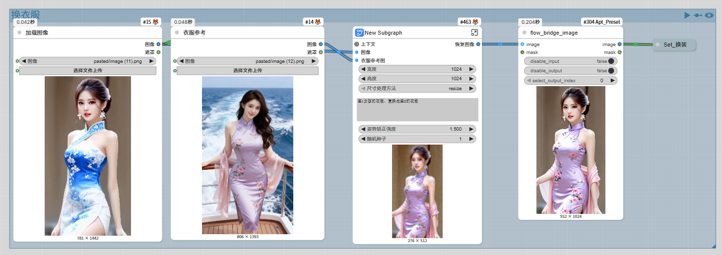The height and width of the screenshot is (255, 722).
Task: Click the group run play icon
Action: (x=687, y=15)
